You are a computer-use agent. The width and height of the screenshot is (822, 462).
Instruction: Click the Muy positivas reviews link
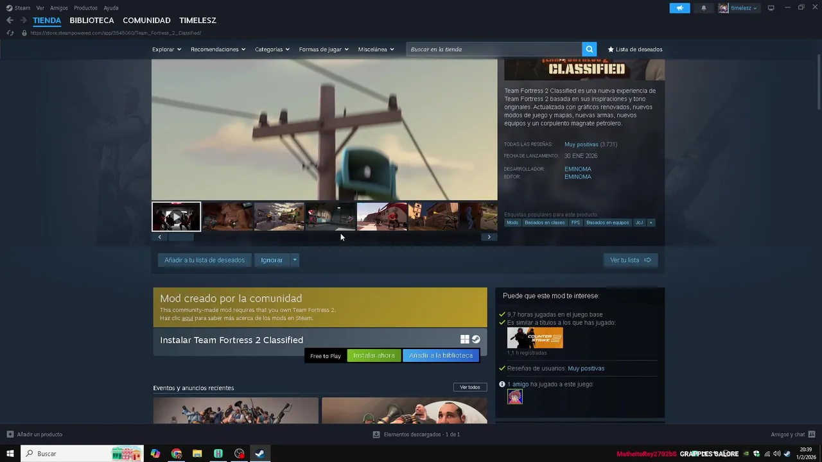[x=581, y=144]
